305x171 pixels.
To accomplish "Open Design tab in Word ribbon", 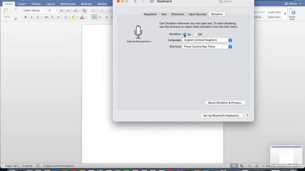I will click(36, 4).
